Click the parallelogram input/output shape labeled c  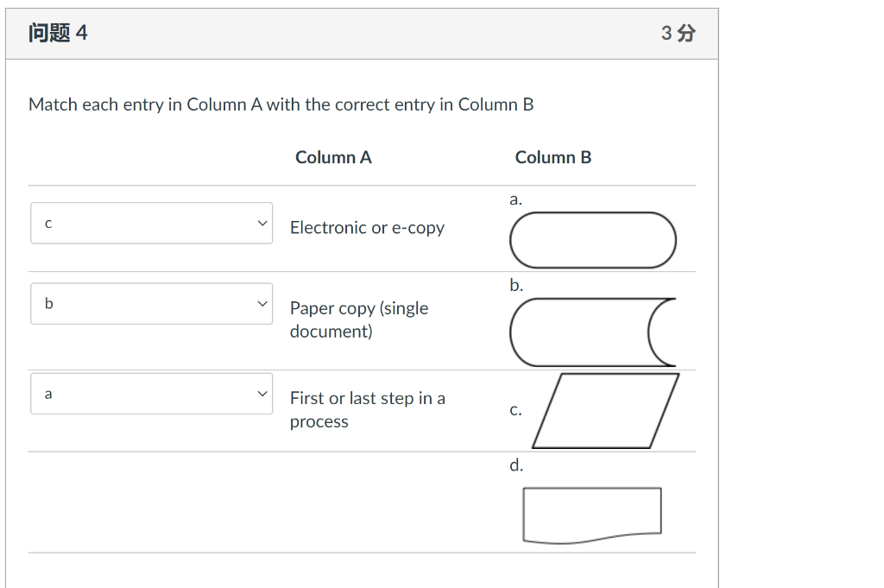(x=604, y=410)
